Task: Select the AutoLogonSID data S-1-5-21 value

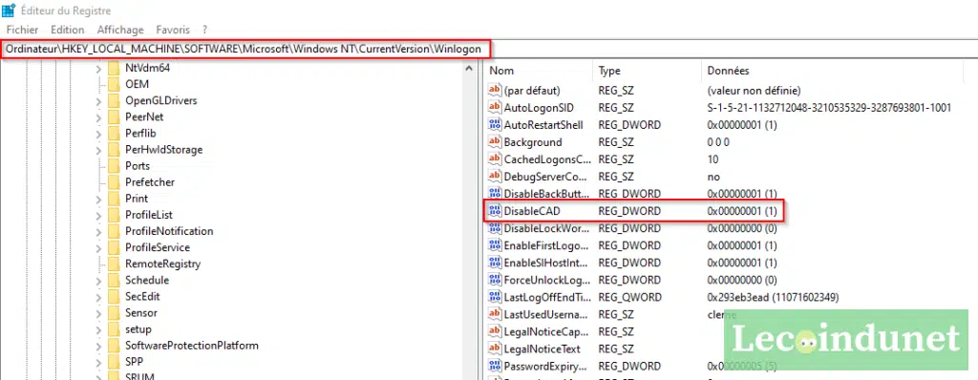Action: pos(829,107)
